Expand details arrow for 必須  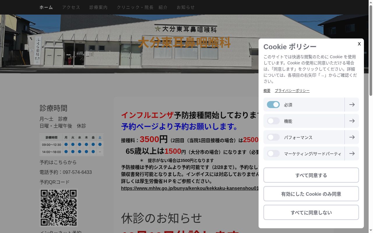click(352, 105)
